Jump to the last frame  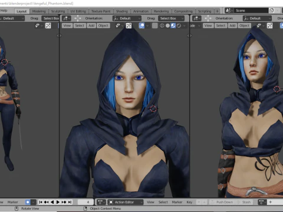[70, 202]
